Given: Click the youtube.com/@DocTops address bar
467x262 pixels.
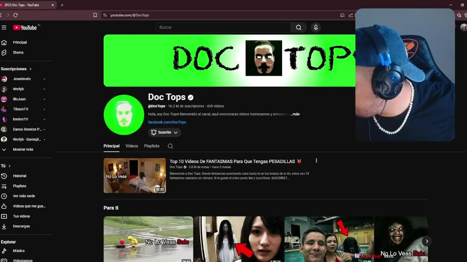Looking at the screenshot, I should (130, 15).
